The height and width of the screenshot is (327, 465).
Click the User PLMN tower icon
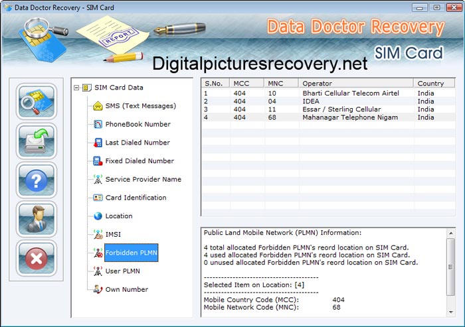tap(98, 271)
